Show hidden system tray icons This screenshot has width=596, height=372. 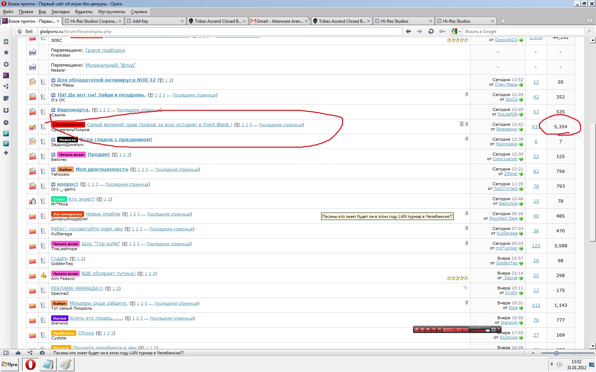point(551,364)
